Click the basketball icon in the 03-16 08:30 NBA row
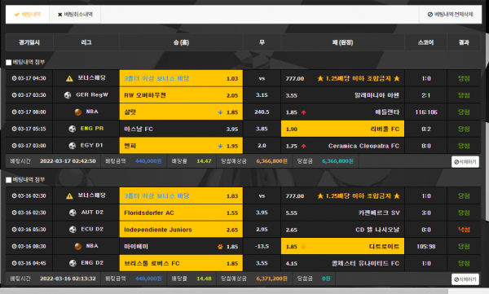The height and width of the screenshot is (294, 489). click(x=78, y=246)
